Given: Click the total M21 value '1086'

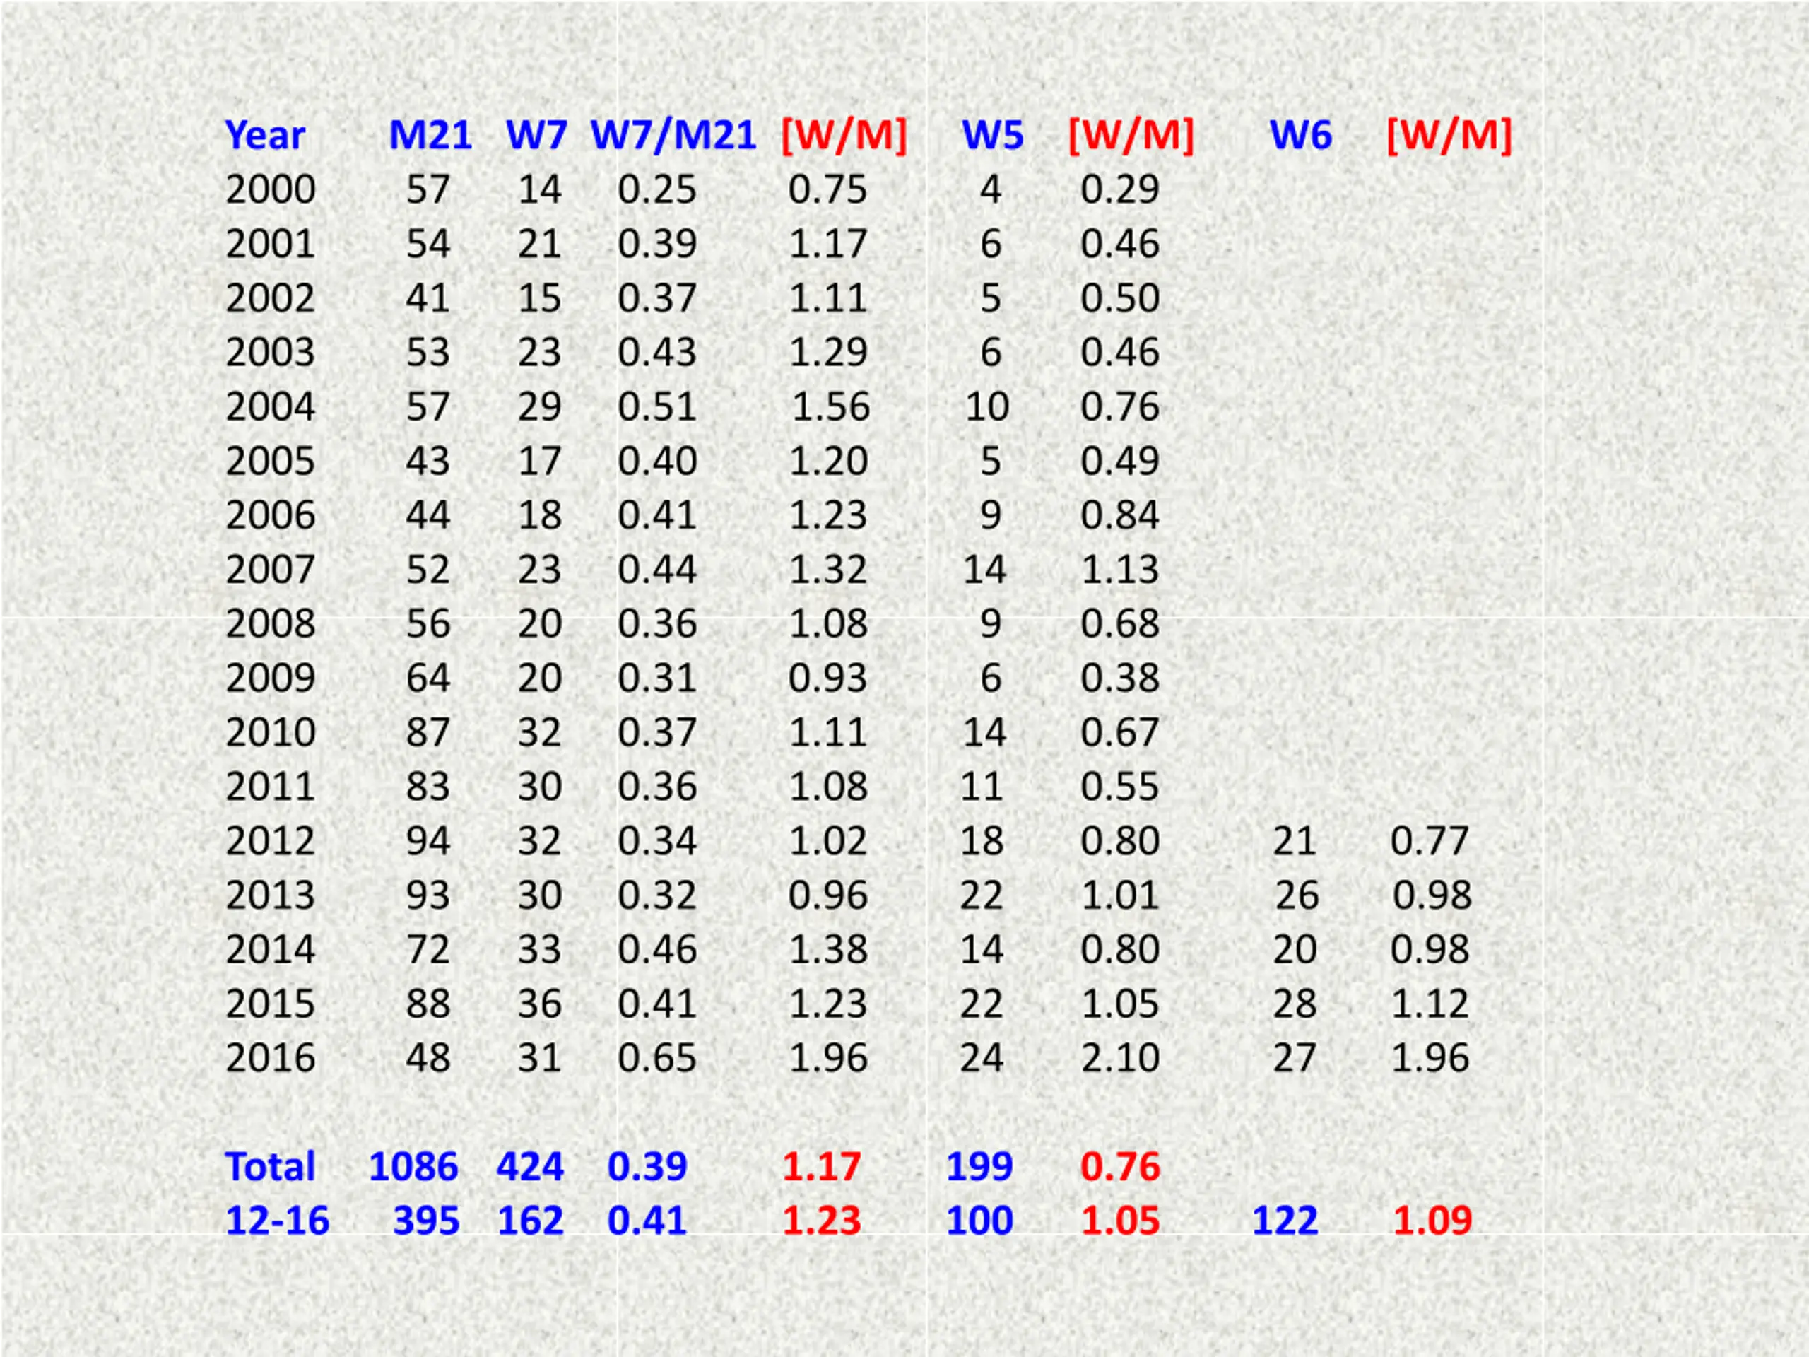Looking at the screenshot, I should tap(414, 1166).
